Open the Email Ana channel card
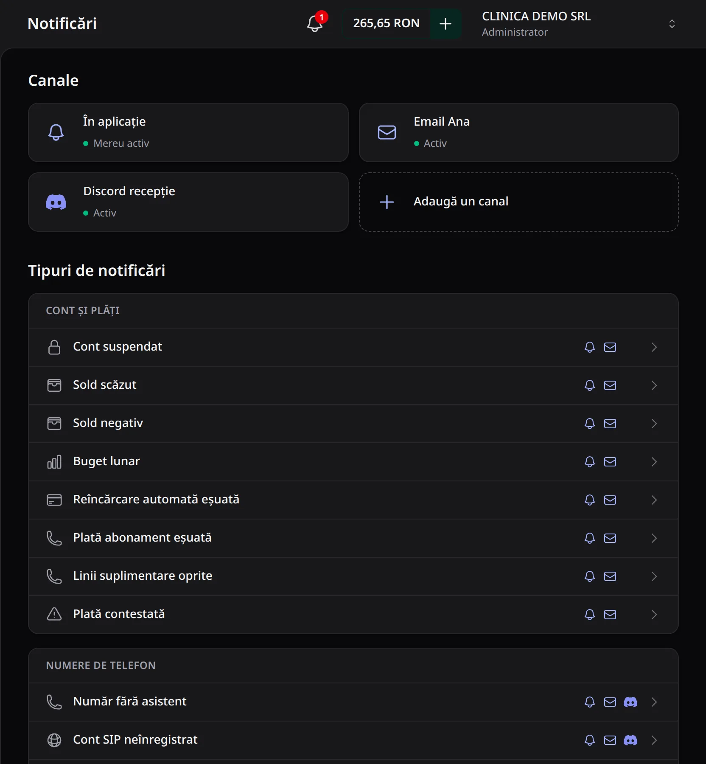The width and height of the screenshot is (706, 764). point(518,132)
